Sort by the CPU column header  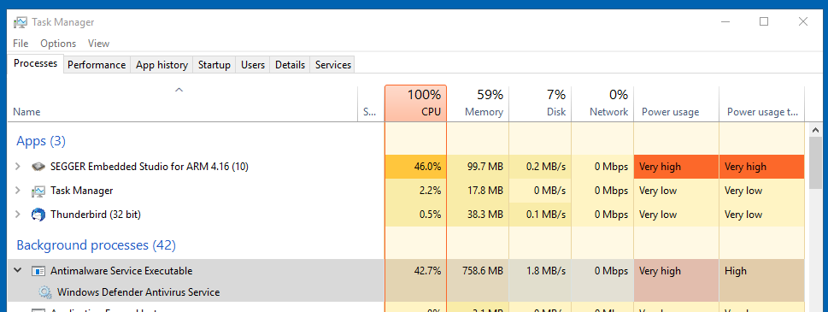click(415, 103)
